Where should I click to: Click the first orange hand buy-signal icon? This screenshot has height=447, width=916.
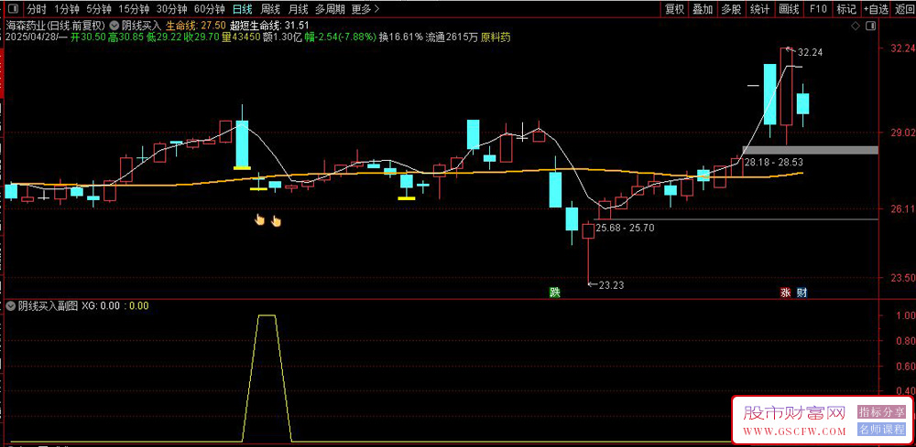click(x=260, y=219)
